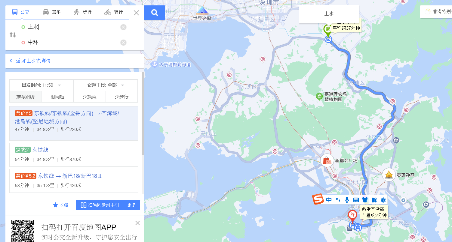
Task: Select the 驾车 driving mode
Action: (x=52, y=12)
